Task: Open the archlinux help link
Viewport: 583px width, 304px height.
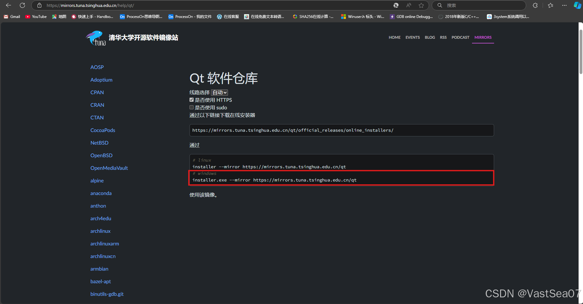Action: (x=100, y=231)
